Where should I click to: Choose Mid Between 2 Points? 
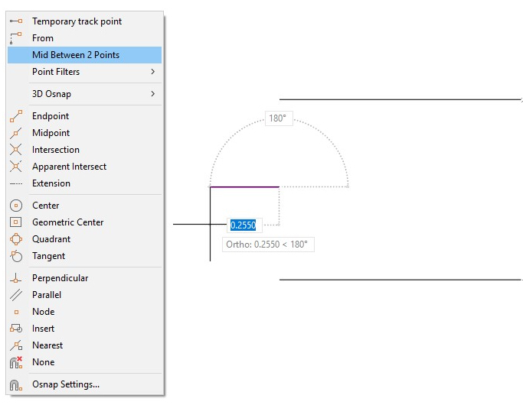pos(84,55)
